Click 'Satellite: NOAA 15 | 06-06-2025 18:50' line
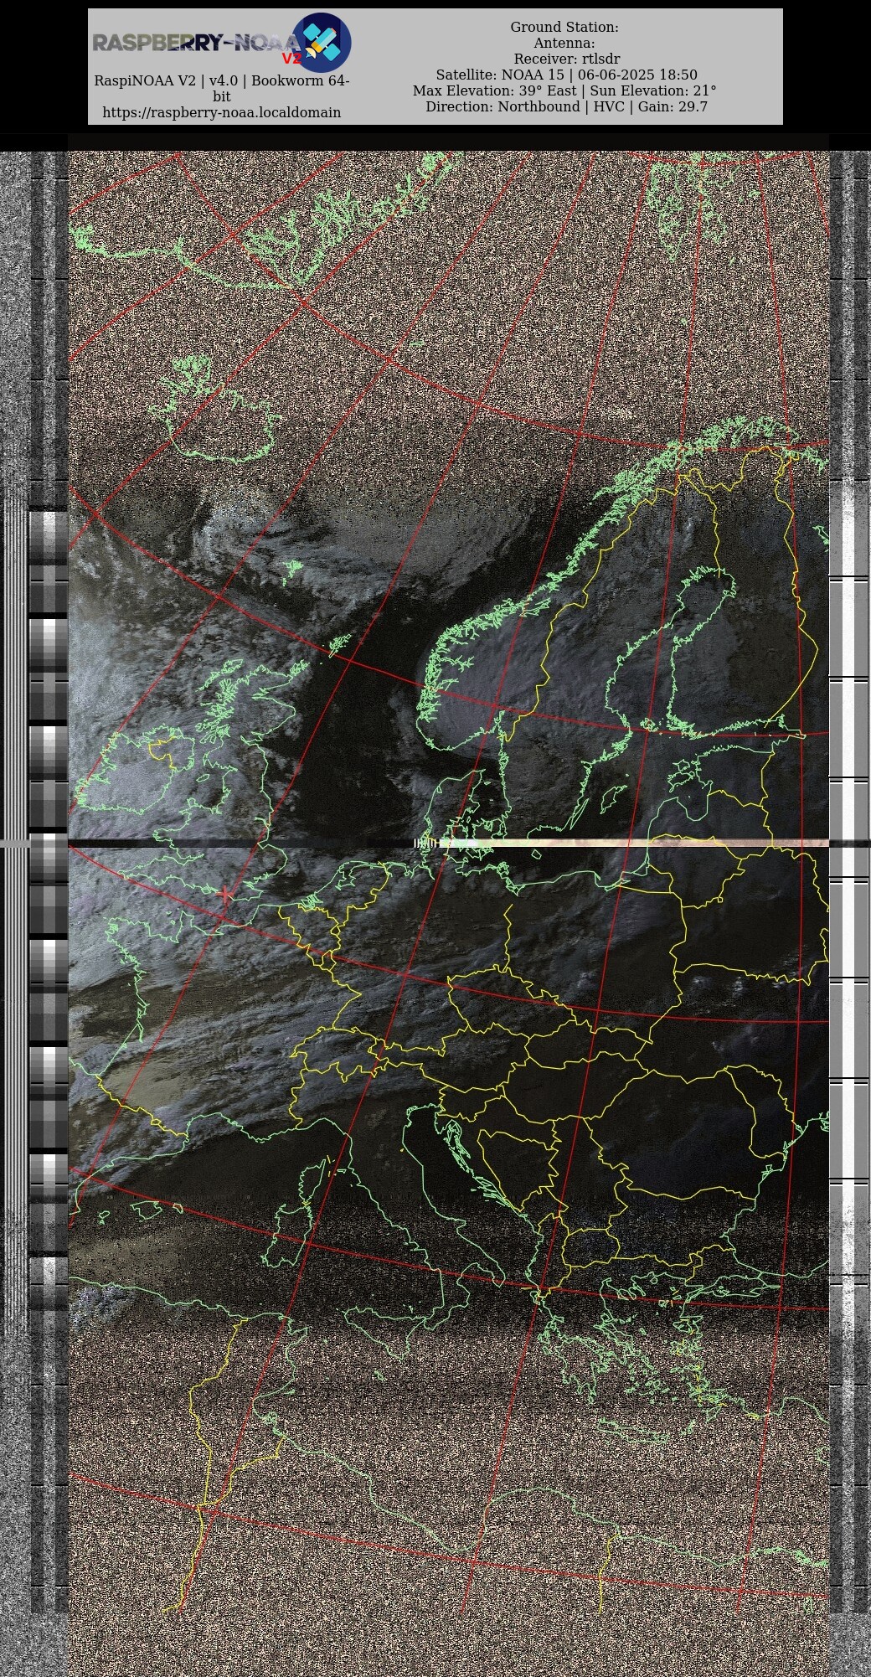 [x=566, y=75]
